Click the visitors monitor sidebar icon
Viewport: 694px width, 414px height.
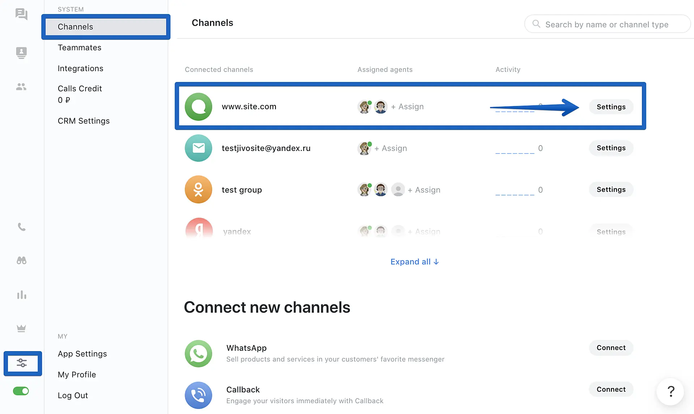[x=21, y=53]
